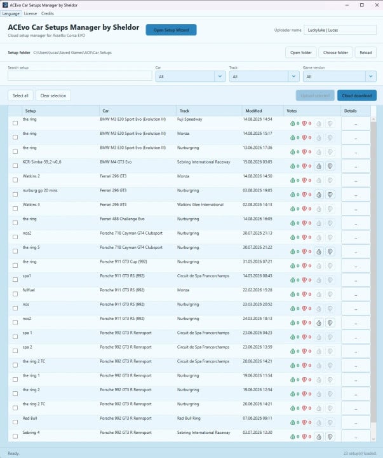Open the Track filter dropdown
The width and height of the screenshot is (383, 458).
click(x=264, y=76)
